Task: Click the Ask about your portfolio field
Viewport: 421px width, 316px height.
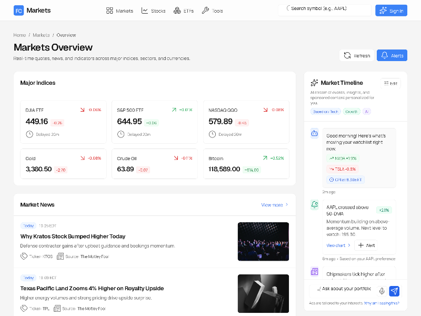Action: pyautogui.click(x=347, y=291)
